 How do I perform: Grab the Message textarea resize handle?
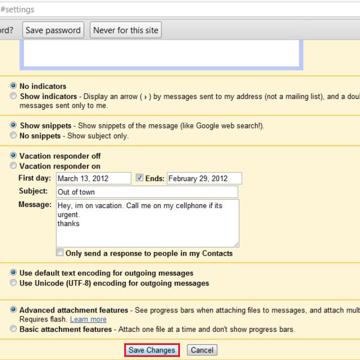click(x=236, y=245)
